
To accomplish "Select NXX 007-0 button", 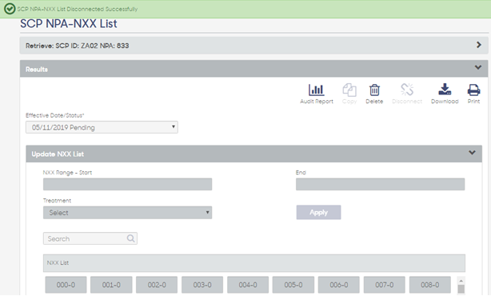I will click(384, 285).
